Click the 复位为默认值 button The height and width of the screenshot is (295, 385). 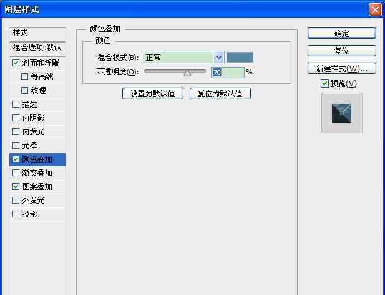click(x=220, y=94)
